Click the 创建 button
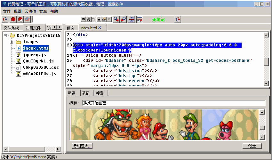This screenshot has width=272, height=160. [252, 146]
